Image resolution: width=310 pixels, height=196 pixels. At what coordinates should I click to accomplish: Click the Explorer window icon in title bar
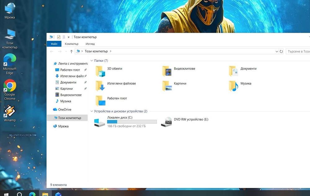point(51,37)
